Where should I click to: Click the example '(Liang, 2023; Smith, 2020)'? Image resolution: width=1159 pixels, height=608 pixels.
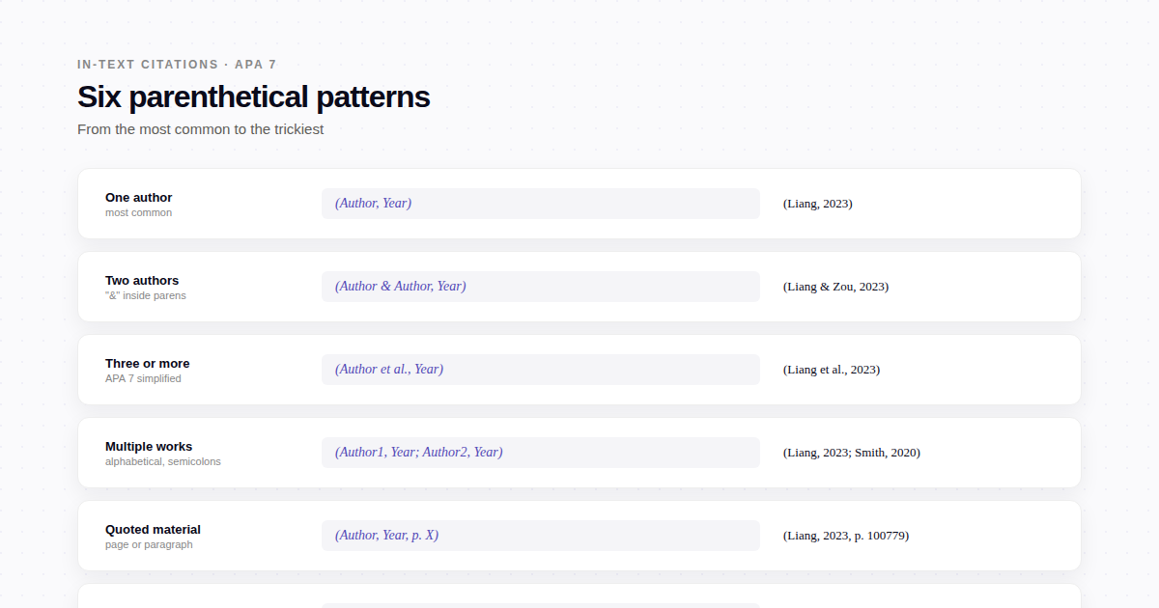tap(852, 453)
